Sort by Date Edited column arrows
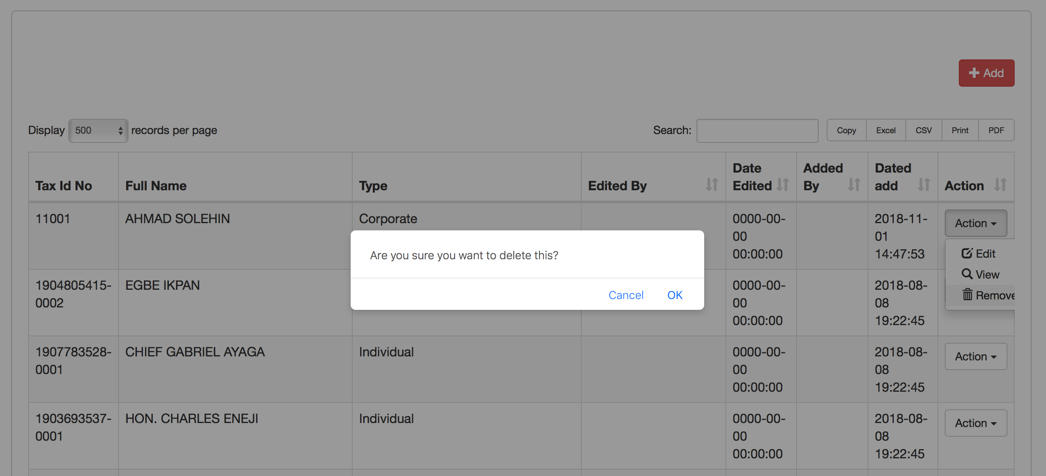This screenshot has width=1046, height=476. pos(782,185)
